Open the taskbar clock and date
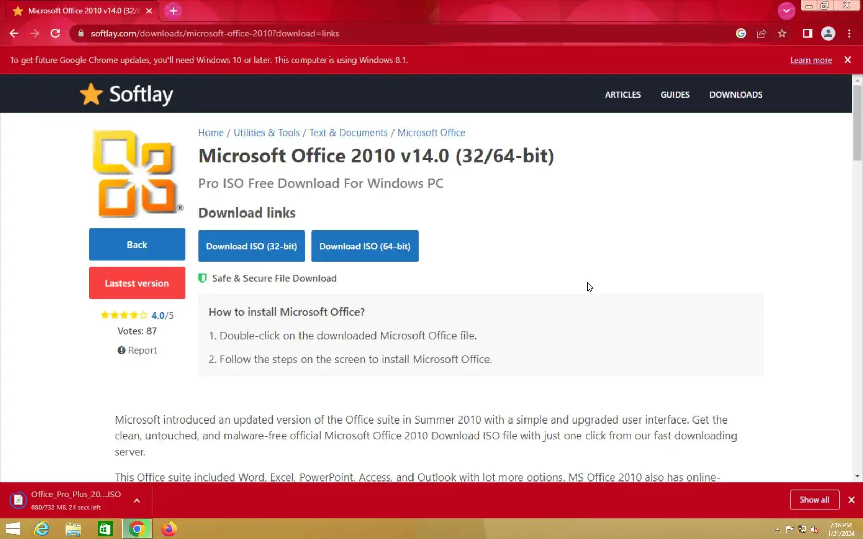 [x=840, y=529]
